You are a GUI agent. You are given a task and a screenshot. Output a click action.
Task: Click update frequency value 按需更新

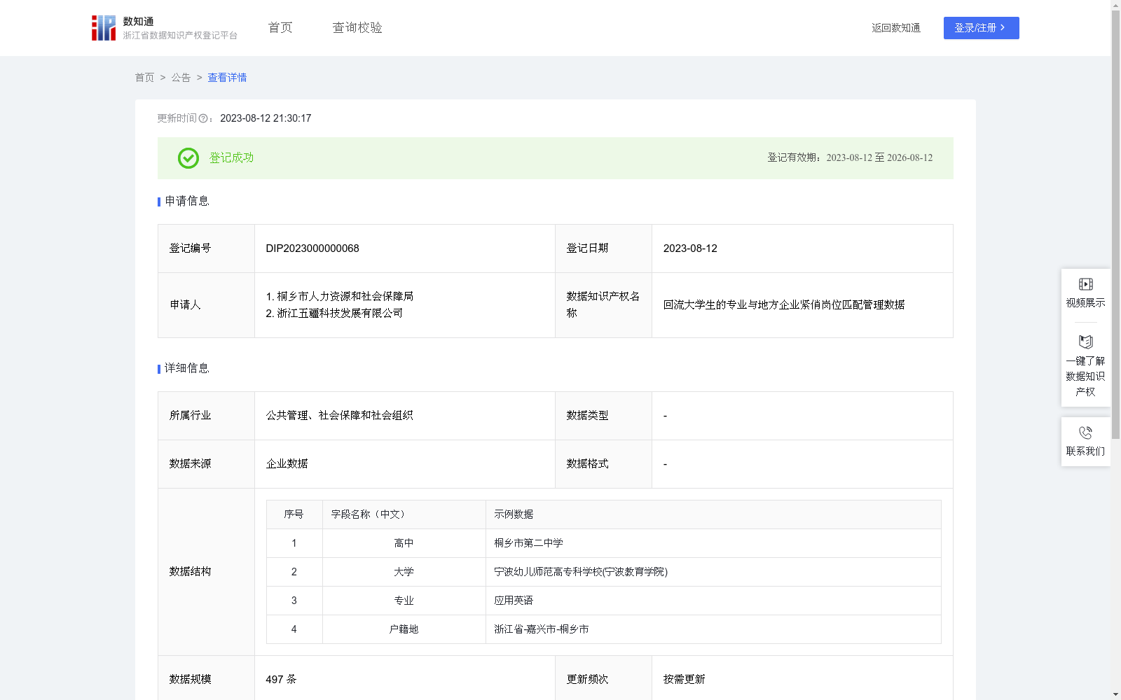684,680
